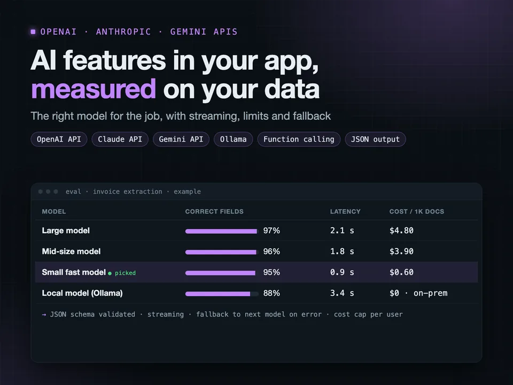This screenshot has width=513, height=385.
Task: Click the green picked label
Action: (x=125, y=273)
